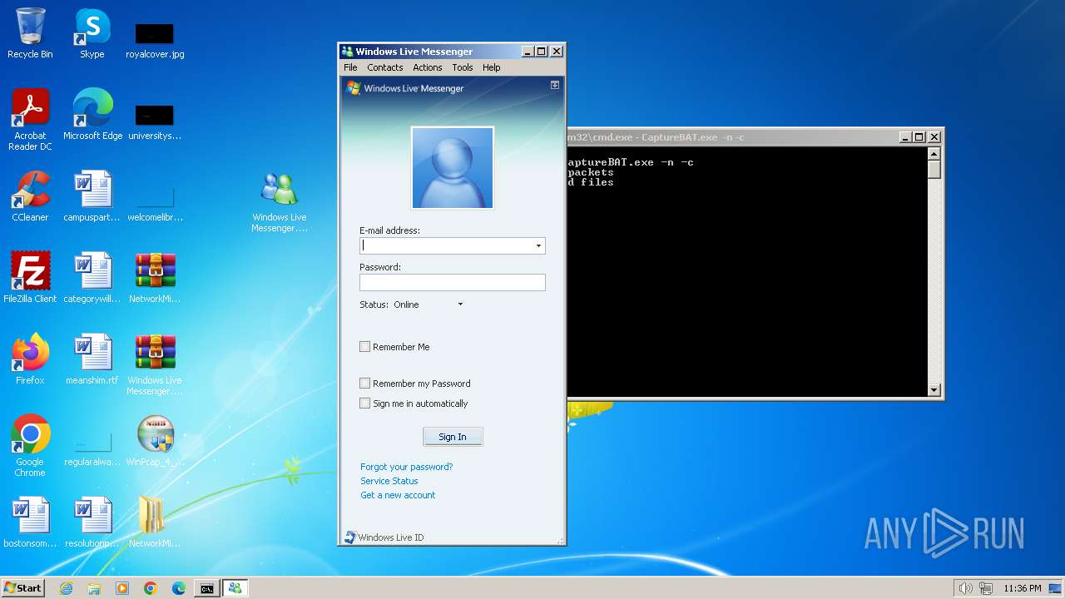Click the Start button

click(22, 588)
